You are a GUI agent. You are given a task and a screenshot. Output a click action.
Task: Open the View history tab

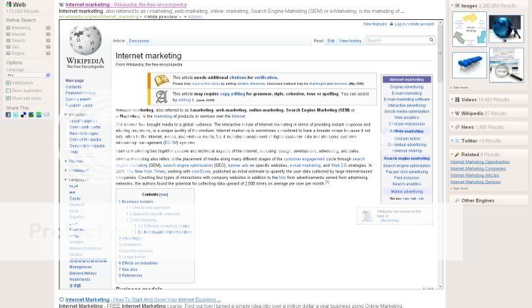coord(350,41)
